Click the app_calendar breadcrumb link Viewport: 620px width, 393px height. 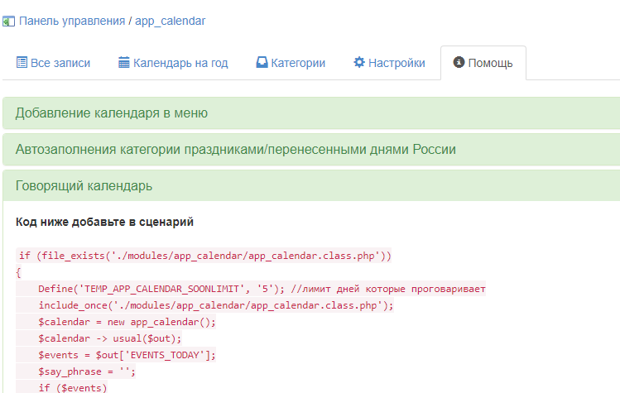(x=170, y=21)
